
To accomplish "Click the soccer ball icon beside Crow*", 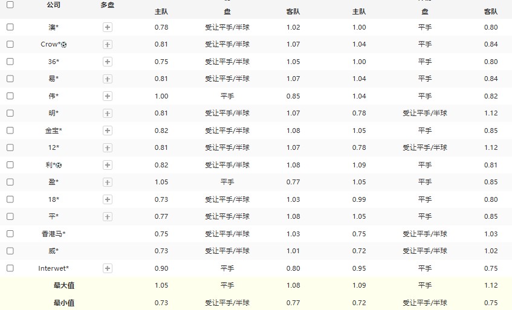I will pos(64,45).
